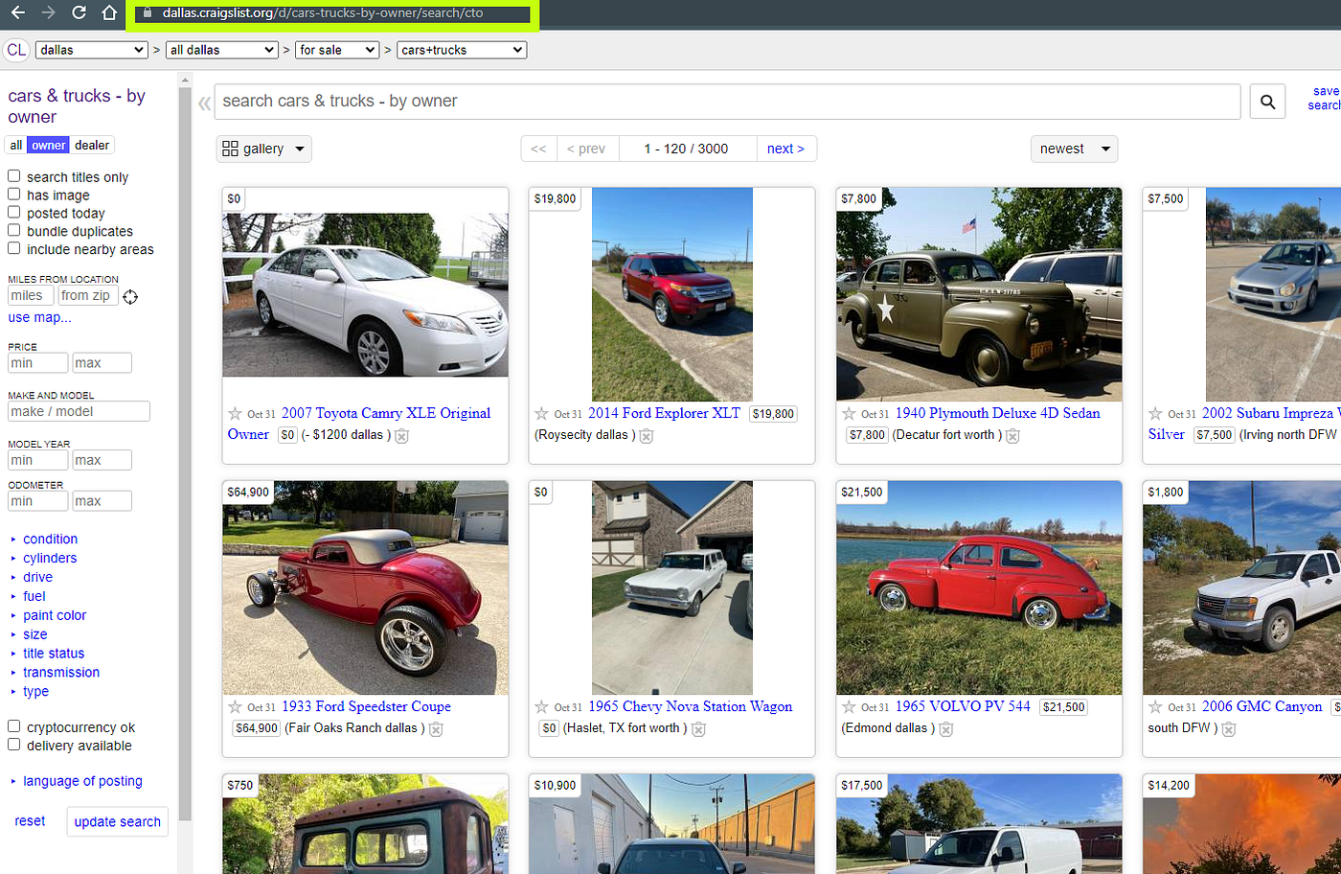Click the browser address bar URL
The width and height of the screenshot is (1341, 874).
pos(323,13)
